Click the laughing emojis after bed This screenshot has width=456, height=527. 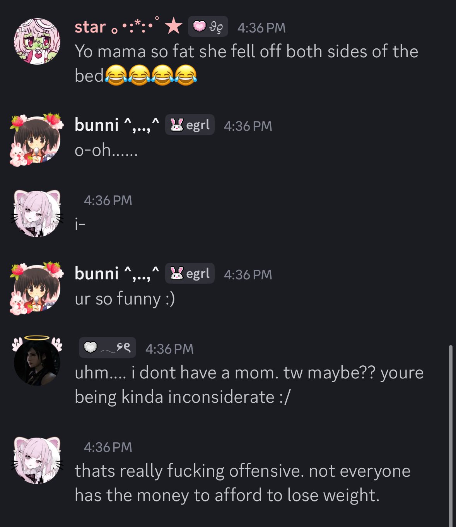click(151, 75)
